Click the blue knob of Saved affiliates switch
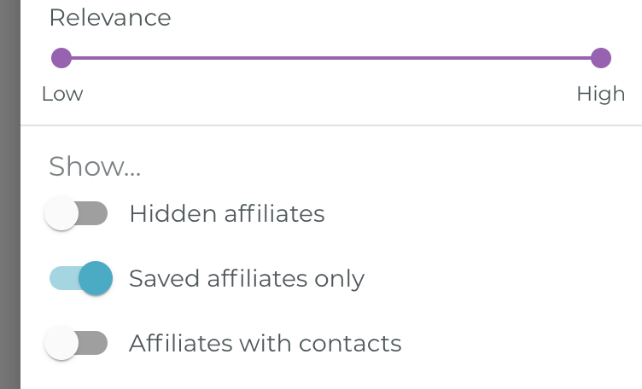 coord(96,278)
